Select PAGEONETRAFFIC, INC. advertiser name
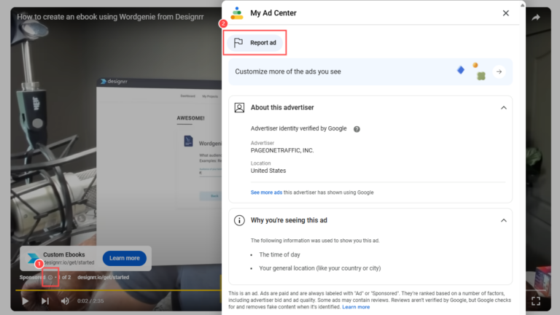 click(x=282, y=151)
